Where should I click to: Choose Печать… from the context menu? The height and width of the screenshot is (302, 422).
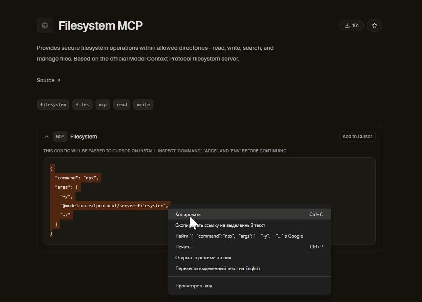[x=249, y=247]
